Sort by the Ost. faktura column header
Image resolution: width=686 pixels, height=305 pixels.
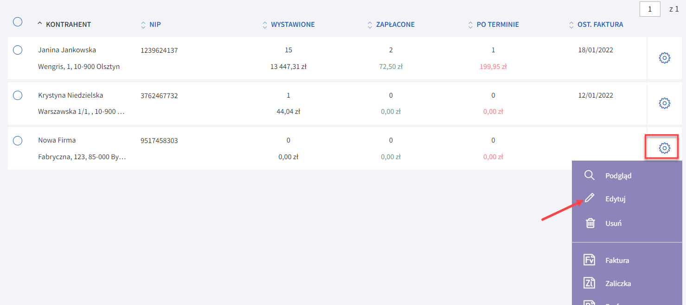600,25
